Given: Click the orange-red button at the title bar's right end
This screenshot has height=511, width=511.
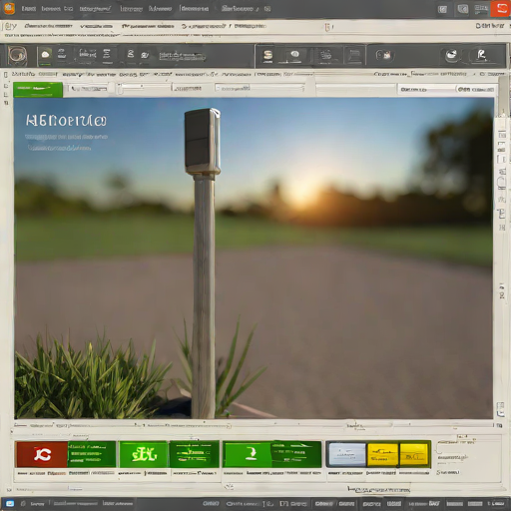Looking at the screenshot, I should point(500,9).
